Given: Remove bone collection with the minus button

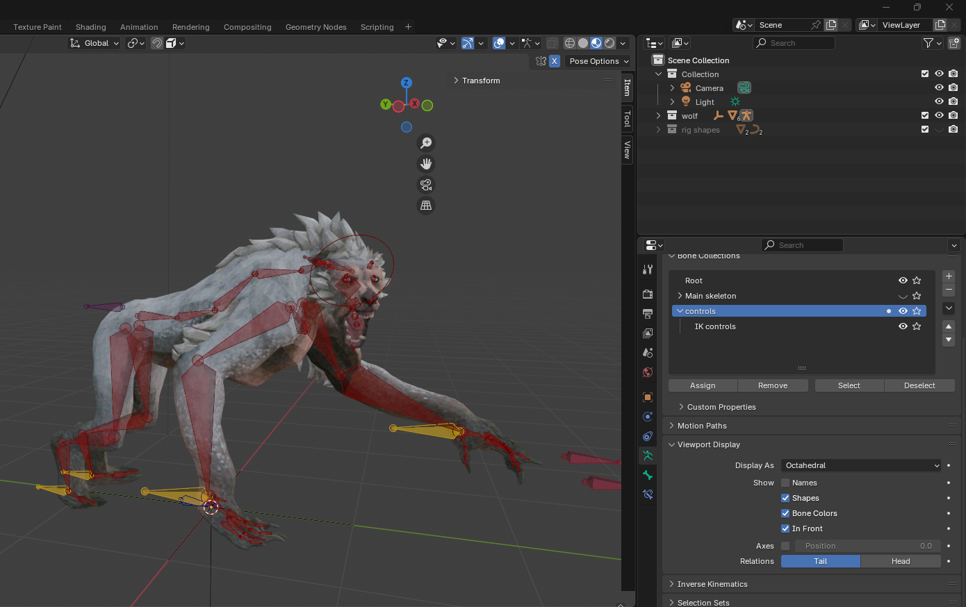Looking at the screenshot, I should (x=949, y=290).
